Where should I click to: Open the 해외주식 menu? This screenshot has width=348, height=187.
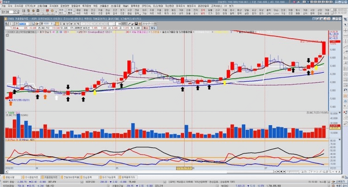pos(191,6)
